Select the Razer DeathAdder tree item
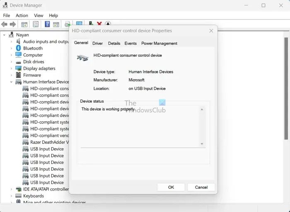Viewport: 290px width, 212px height. click(49, 142)
